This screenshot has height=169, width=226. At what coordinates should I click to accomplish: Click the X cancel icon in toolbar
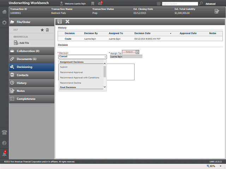[x=67, y=21]
